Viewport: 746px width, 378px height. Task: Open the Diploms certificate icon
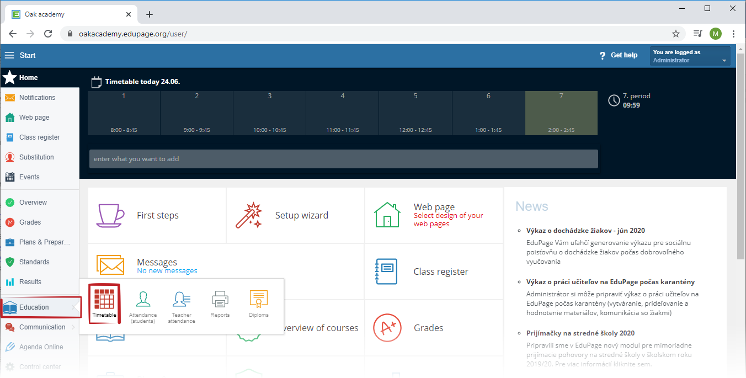tap(258, 300)
